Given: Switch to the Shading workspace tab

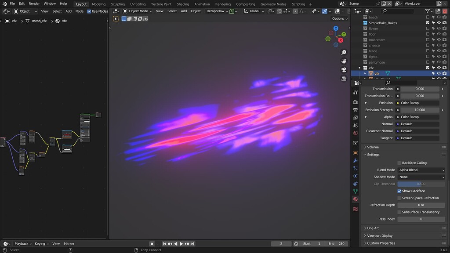Looking at the screenshot, I should click(x=183, y=4).
